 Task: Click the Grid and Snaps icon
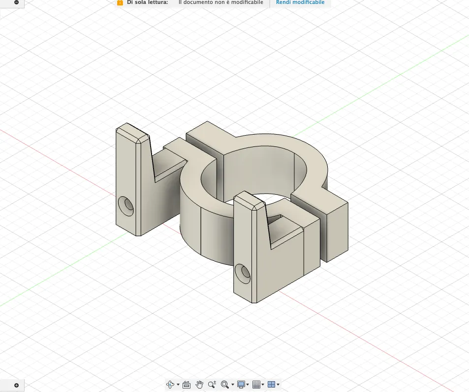tap(256, 384)
